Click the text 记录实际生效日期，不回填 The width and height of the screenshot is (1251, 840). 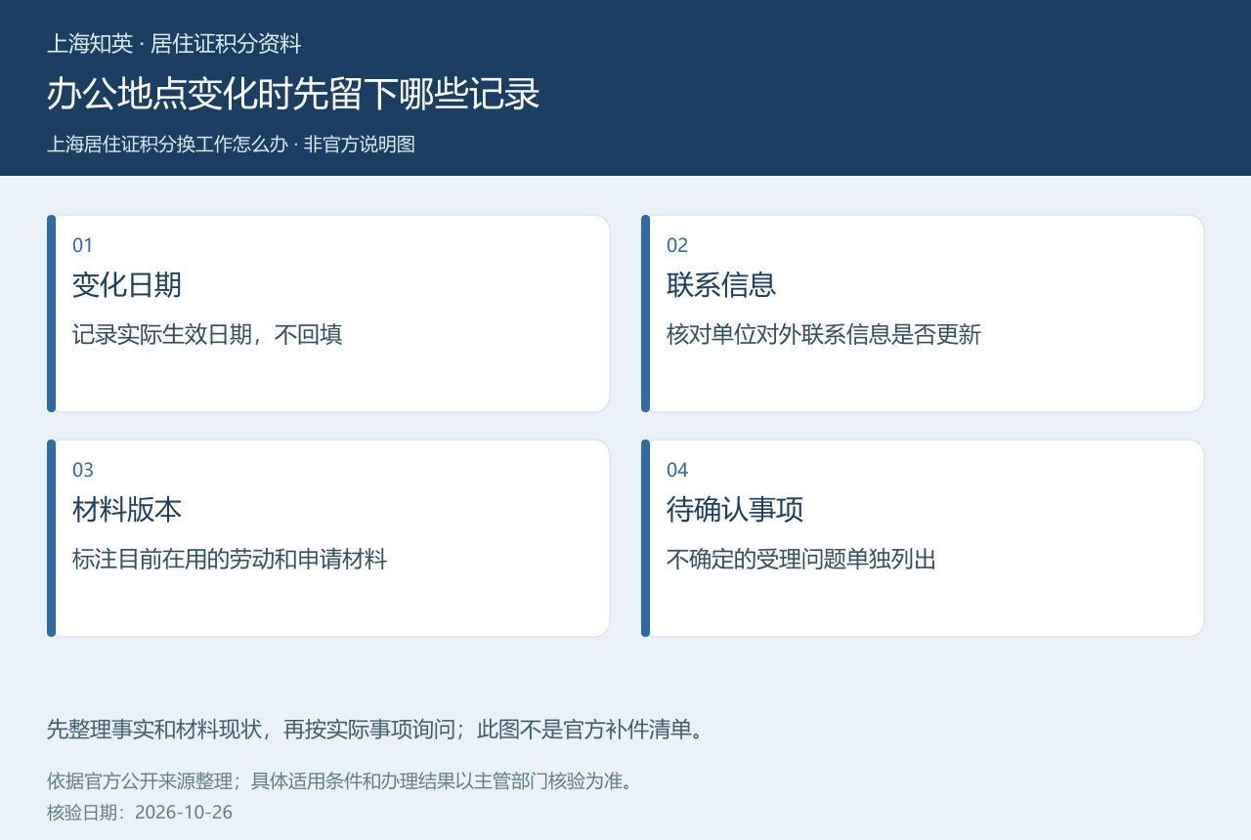[x=207, y=335]
